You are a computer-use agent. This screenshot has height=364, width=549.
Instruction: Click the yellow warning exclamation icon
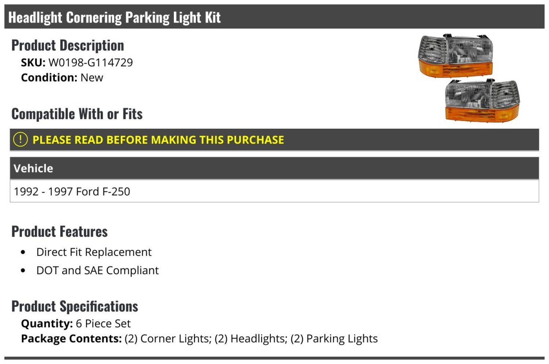pyautogui.click(x=21, y=140)
